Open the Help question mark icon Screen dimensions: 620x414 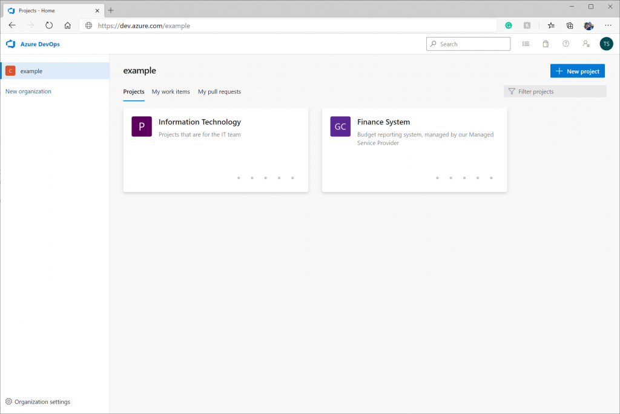pyautogui.click(x=566, y=44)
